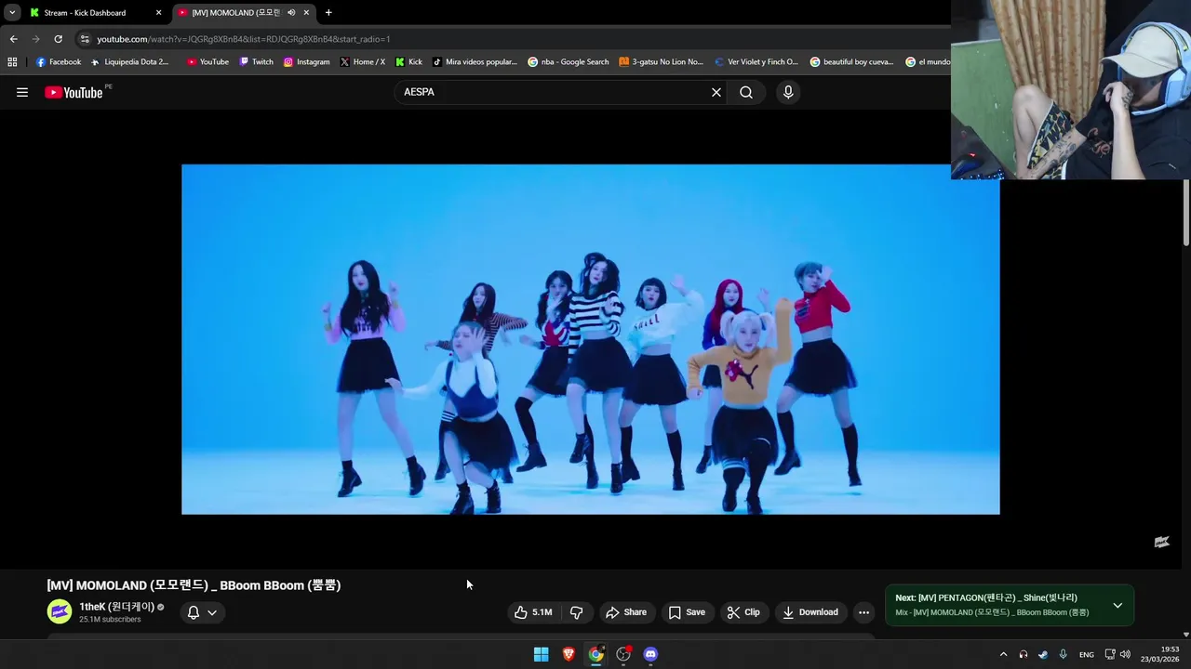This screenshot has width=1191, height=669.
Task: Open 1theK (원더케이) channel name link
Action: pyautogui.click(x=116, y=607)
